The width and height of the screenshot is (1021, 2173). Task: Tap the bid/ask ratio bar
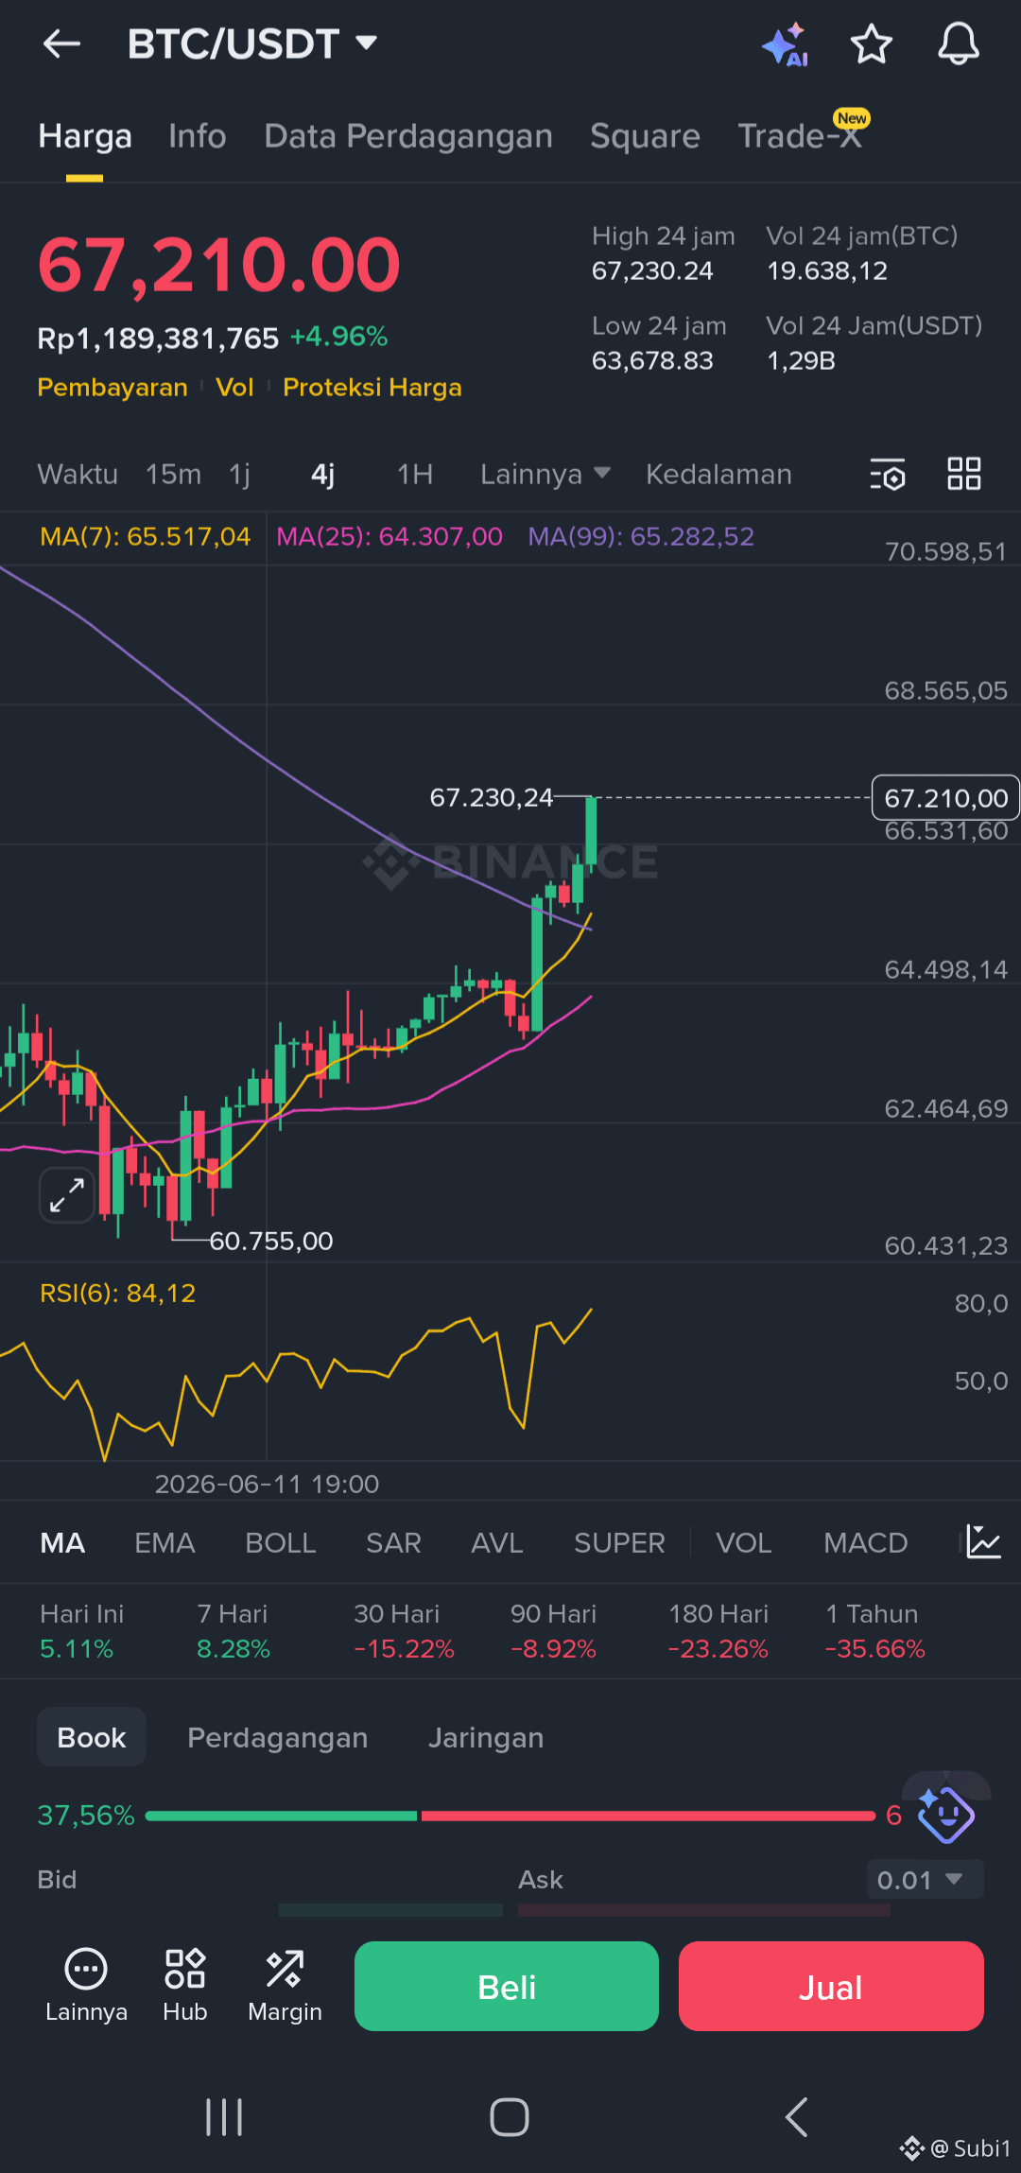(x=510, y=1816)
